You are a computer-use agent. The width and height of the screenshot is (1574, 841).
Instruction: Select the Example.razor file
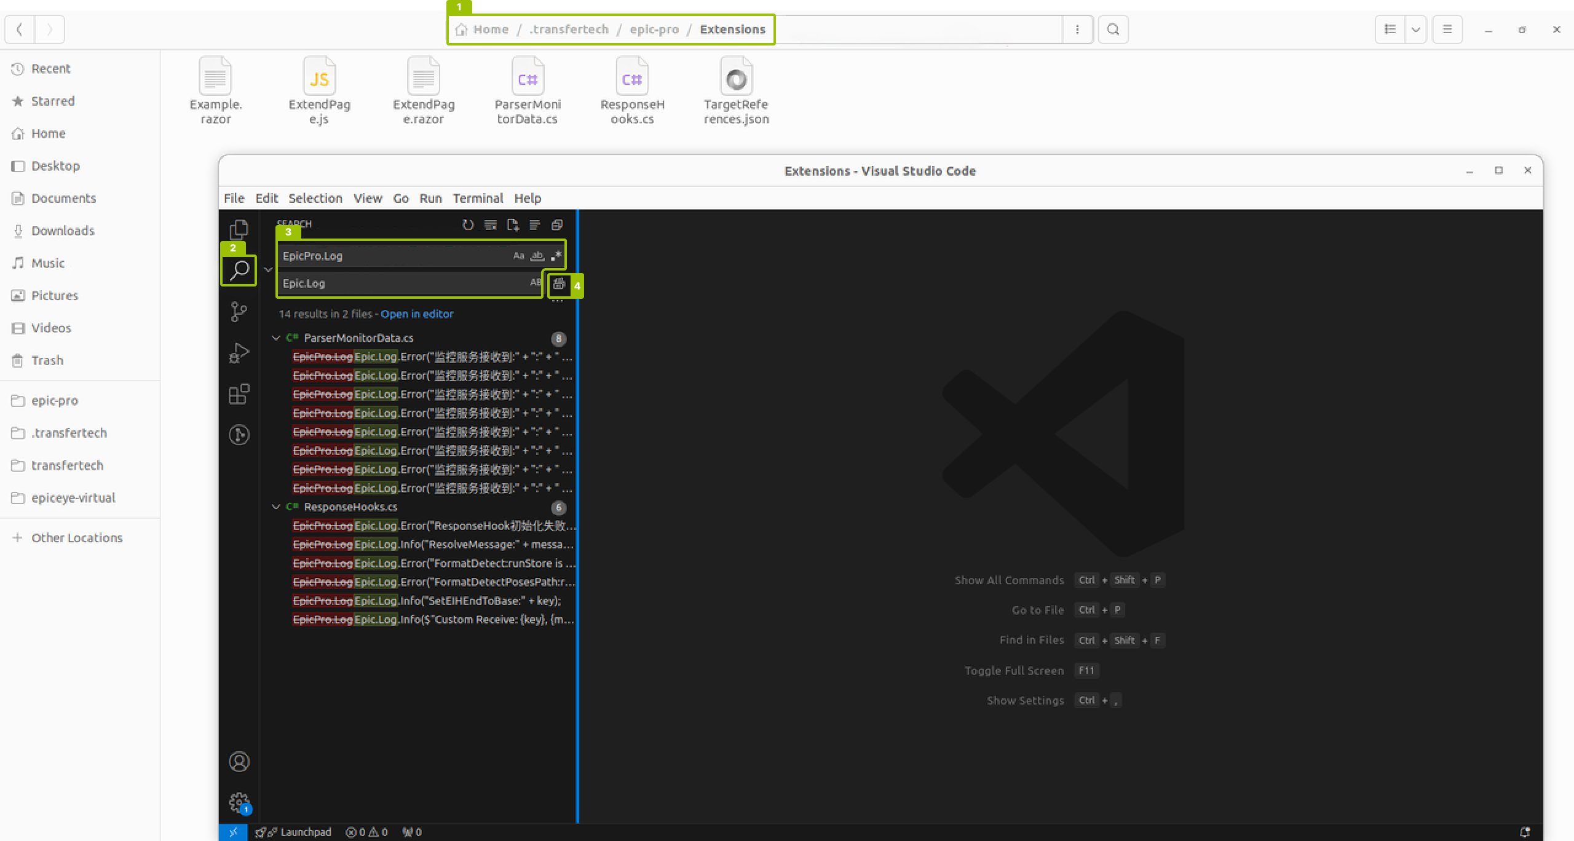point(215,91)
